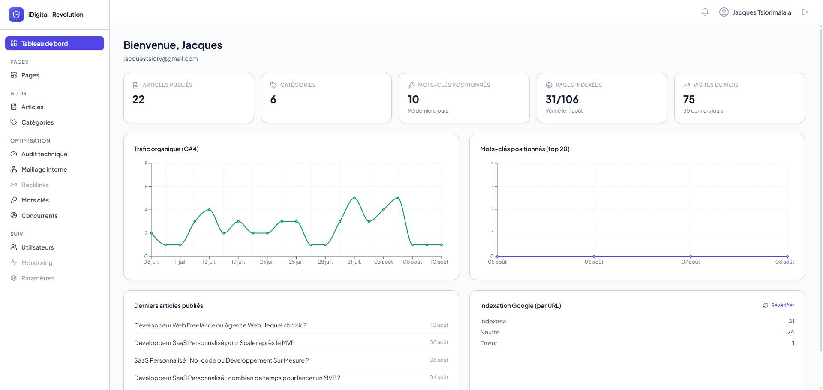Click the iDigital-Revolution shield logo

pyautogui.click(x=16, y=15)
